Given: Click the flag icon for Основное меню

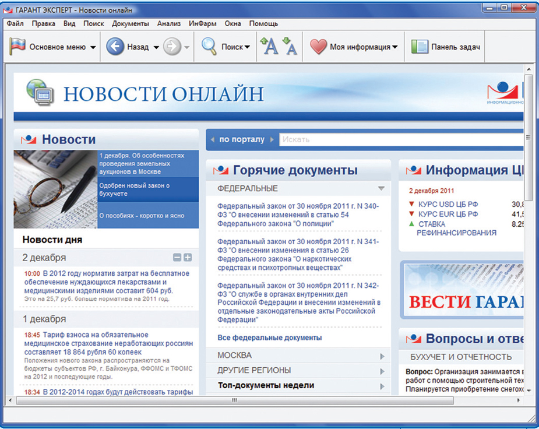Looking at the screenshot, I should (x=18, y=47).
